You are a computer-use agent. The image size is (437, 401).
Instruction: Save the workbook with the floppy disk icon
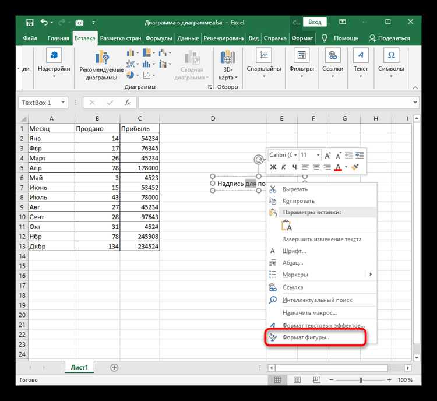(x=30, y=22)
